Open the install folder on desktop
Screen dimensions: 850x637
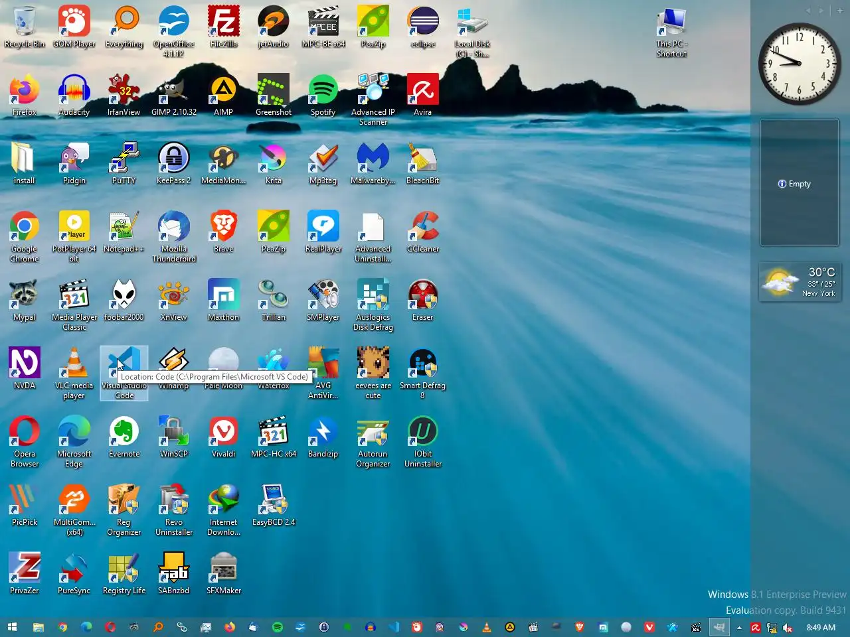pyautogui.click(x=25, y=164)
